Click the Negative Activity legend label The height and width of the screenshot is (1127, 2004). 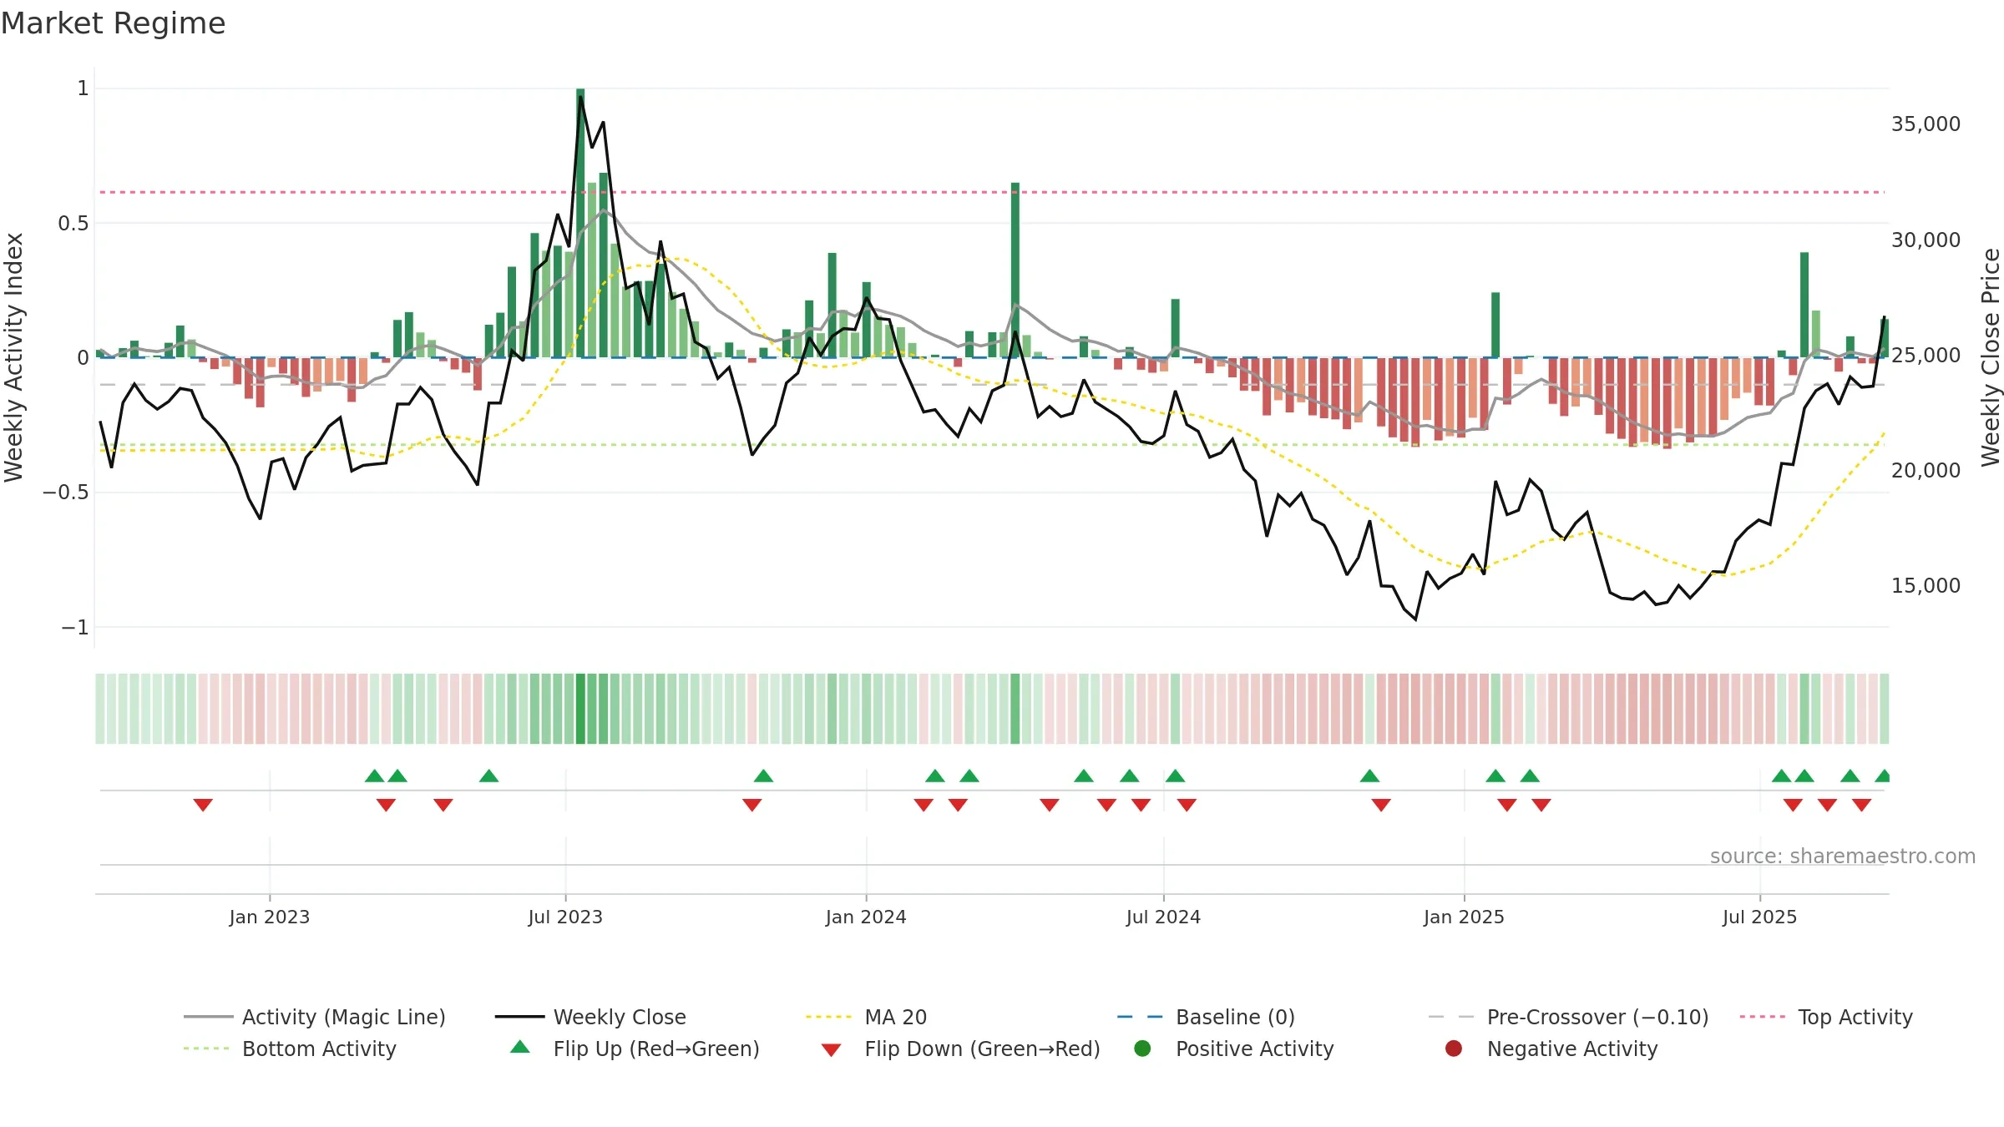pyautogui.click(x=1572, y=1049)
